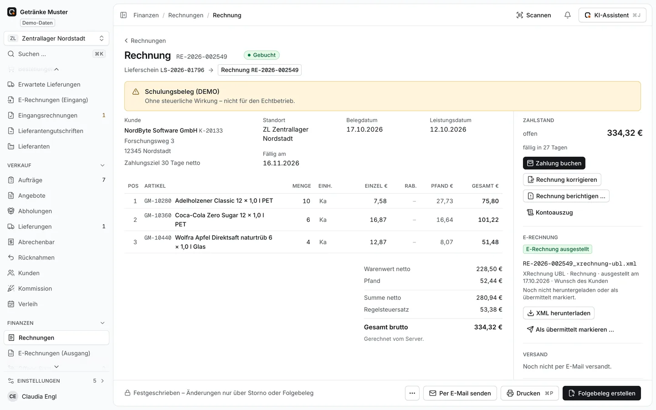Open notifications bell
This screenshot has width=656, height=410.
[x=568, y=15]
